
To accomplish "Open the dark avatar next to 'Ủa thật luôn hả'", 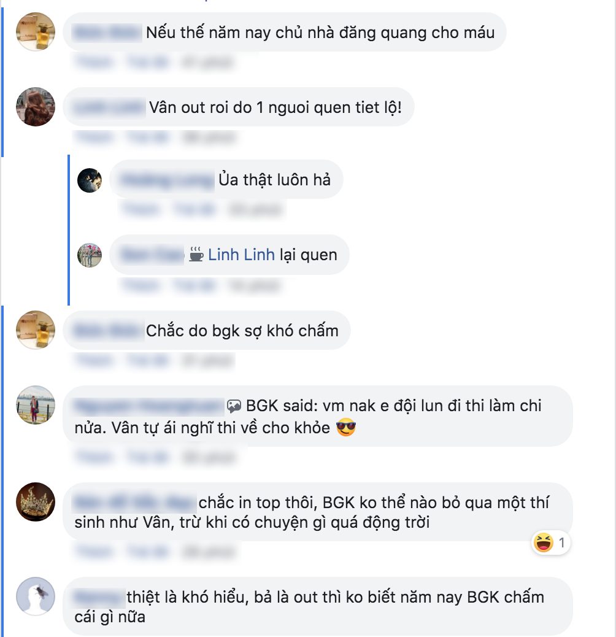I will tap(90, 180).
